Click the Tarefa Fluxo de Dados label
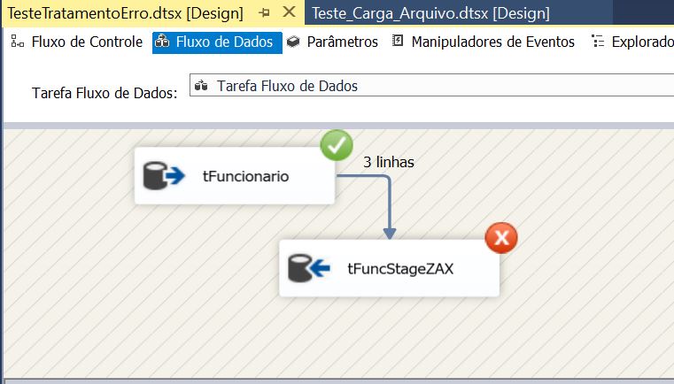Screen dimensions: 674x384 pos(105,93)
